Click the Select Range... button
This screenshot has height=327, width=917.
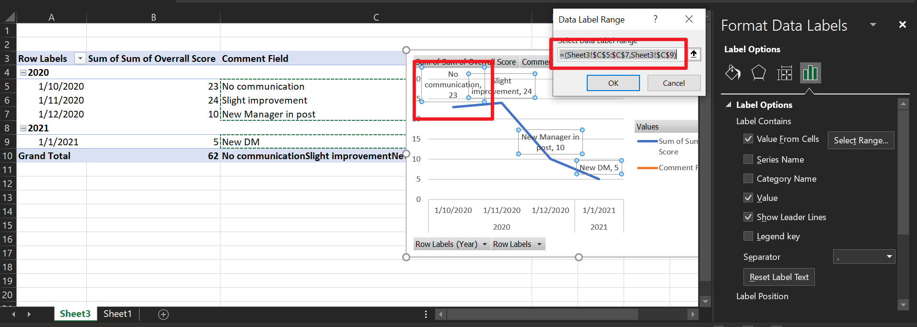(x=861, y=140)
